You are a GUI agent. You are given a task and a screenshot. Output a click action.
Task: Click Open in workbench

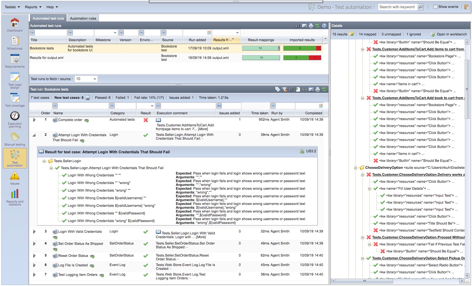[x=449, y=34]
